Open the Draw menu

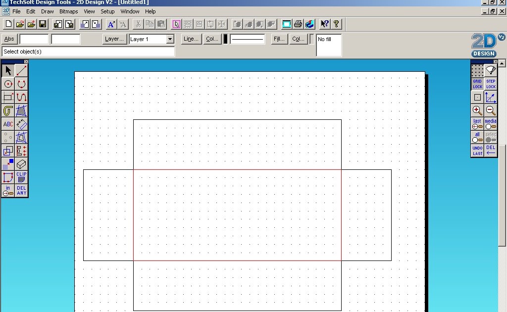click(x=48, y=11)
